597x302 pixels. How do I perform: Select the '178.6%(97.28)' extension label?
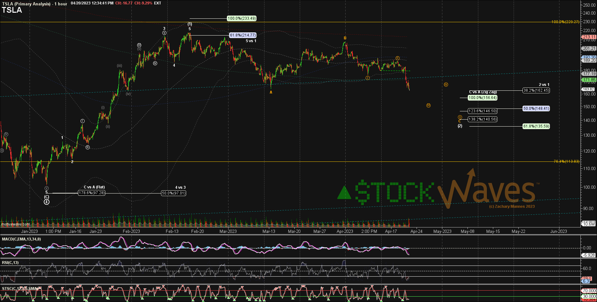[x=92, y=193]
